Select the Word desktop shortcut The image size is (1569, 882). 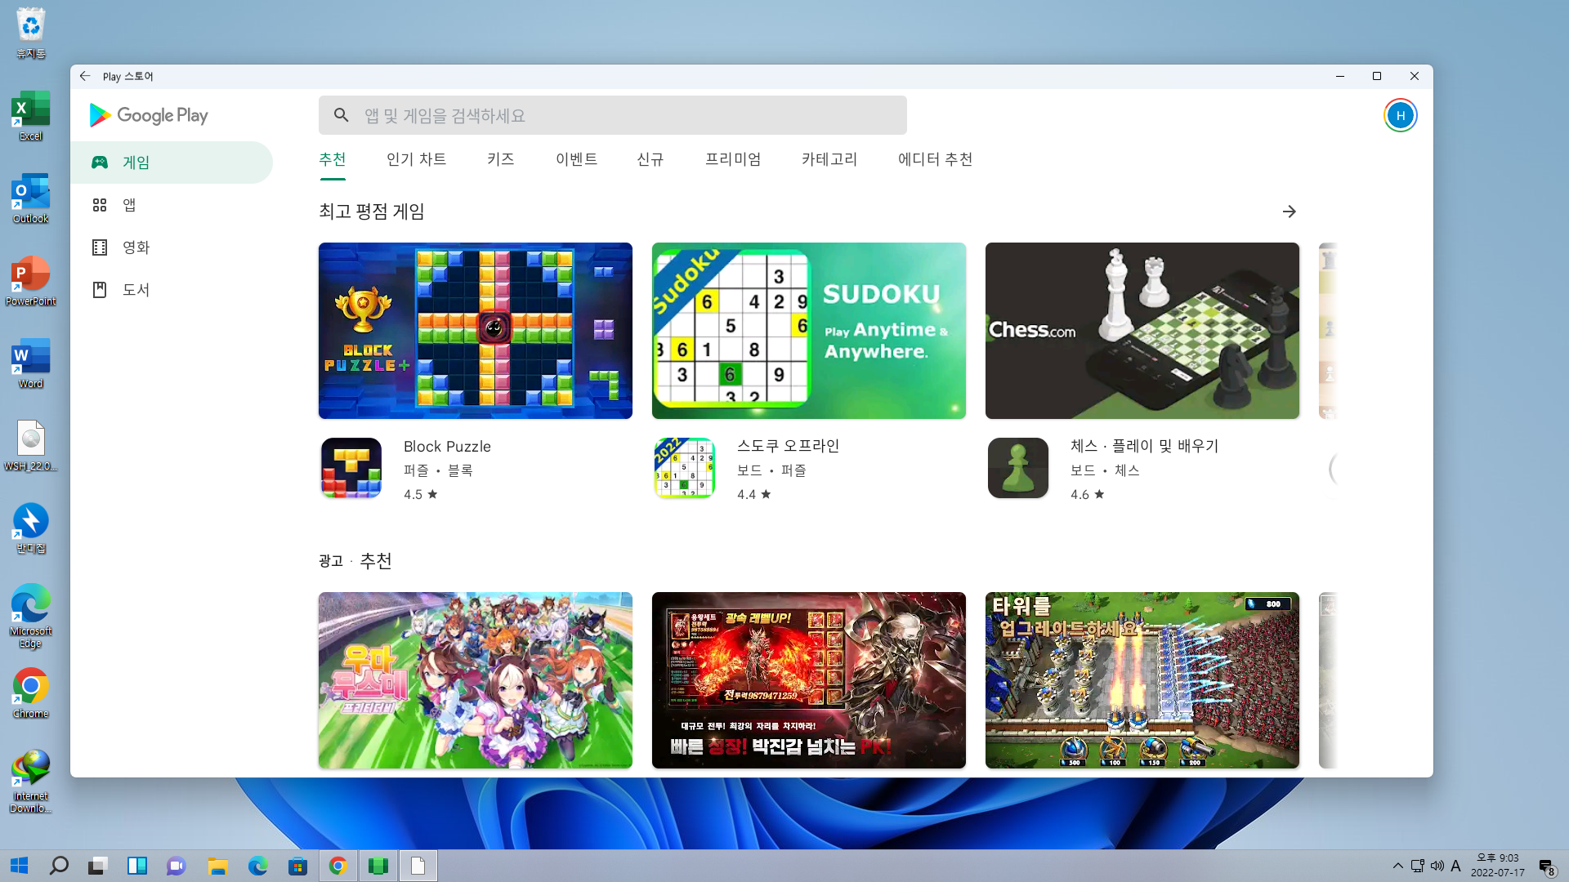pos(31,363)
